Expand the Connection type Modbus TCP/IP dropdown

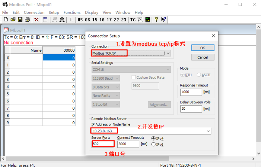(168, 53)
